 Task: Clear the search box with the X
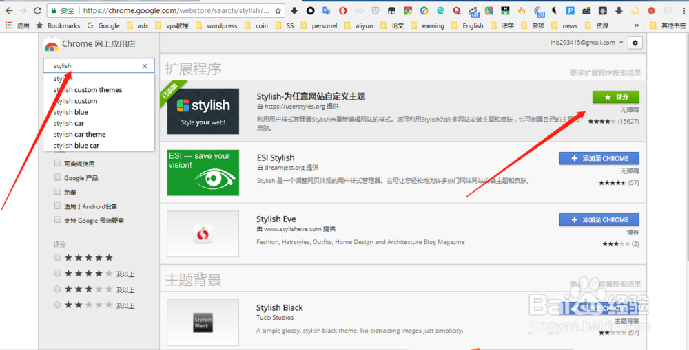point(145,66)
